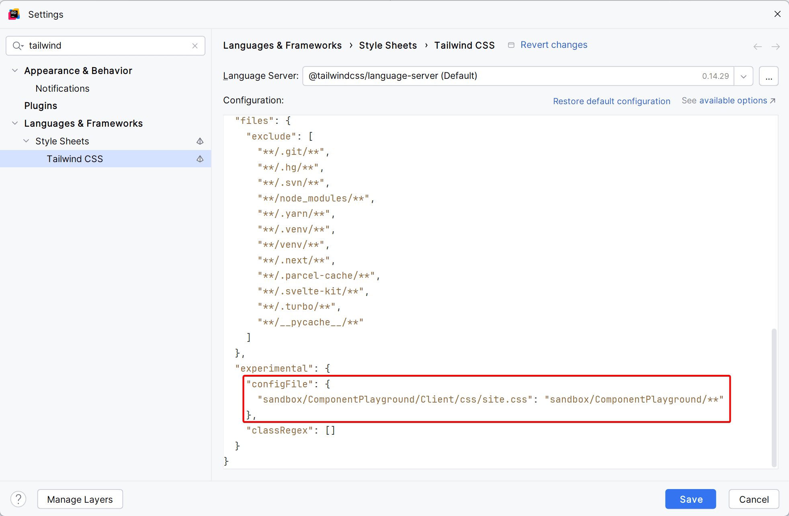This screenshot has height=516, width=789.
Task: Click the layer icon next to Tailwind CSS
Action: pos(200,159)
